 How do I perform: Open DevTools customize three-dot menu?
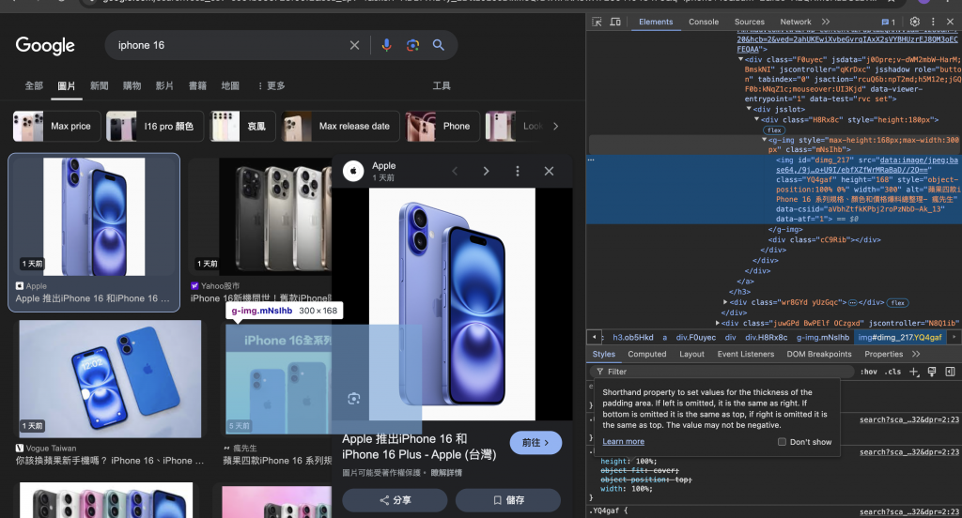point(933,22)
